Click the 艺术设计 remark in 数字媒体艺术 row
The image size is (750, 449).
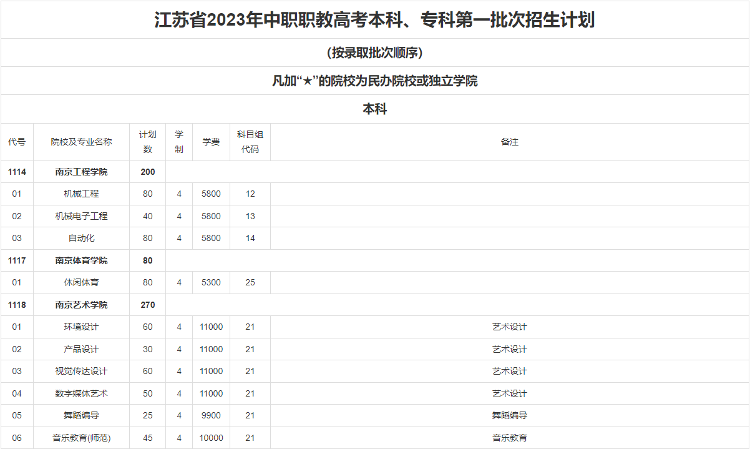pyautogui.click(x=510, y=393)
